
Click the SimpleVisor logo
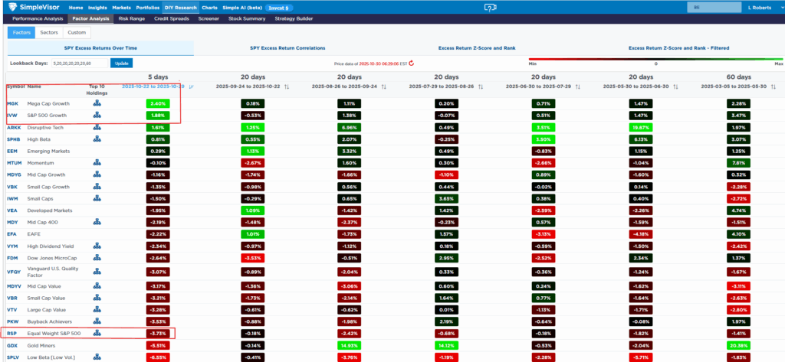pyautogui.click(x=29, y=7)
